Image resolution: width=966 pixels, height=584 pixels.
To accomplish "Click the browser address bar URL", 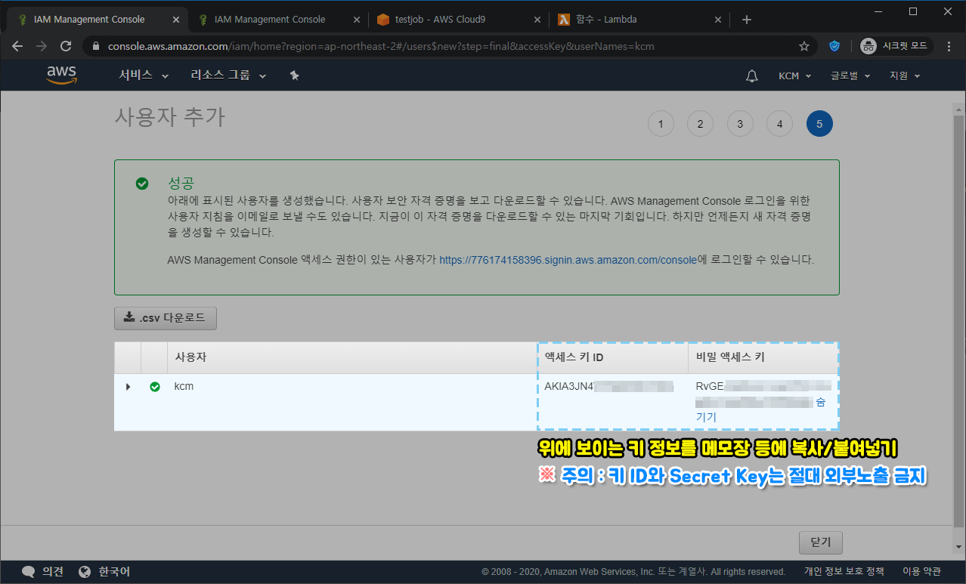I will coord(381,46).
